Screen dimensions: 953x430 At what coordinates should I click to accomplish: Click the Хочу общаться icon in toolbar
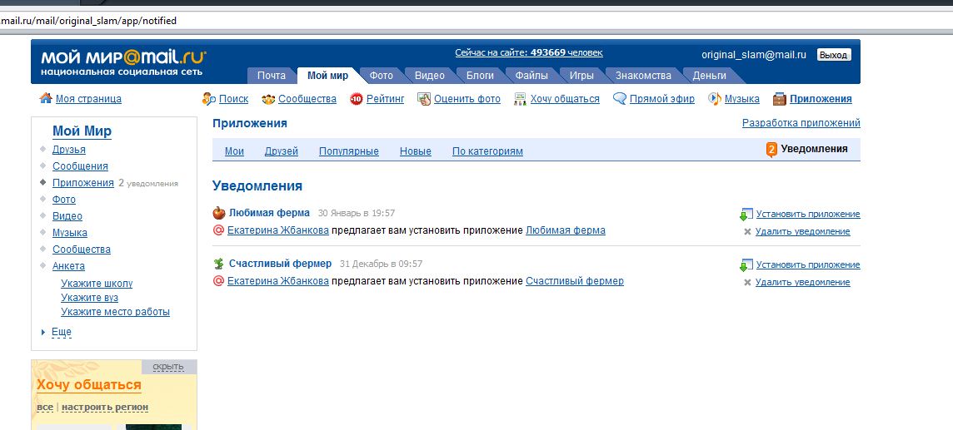tap(521, 99)
